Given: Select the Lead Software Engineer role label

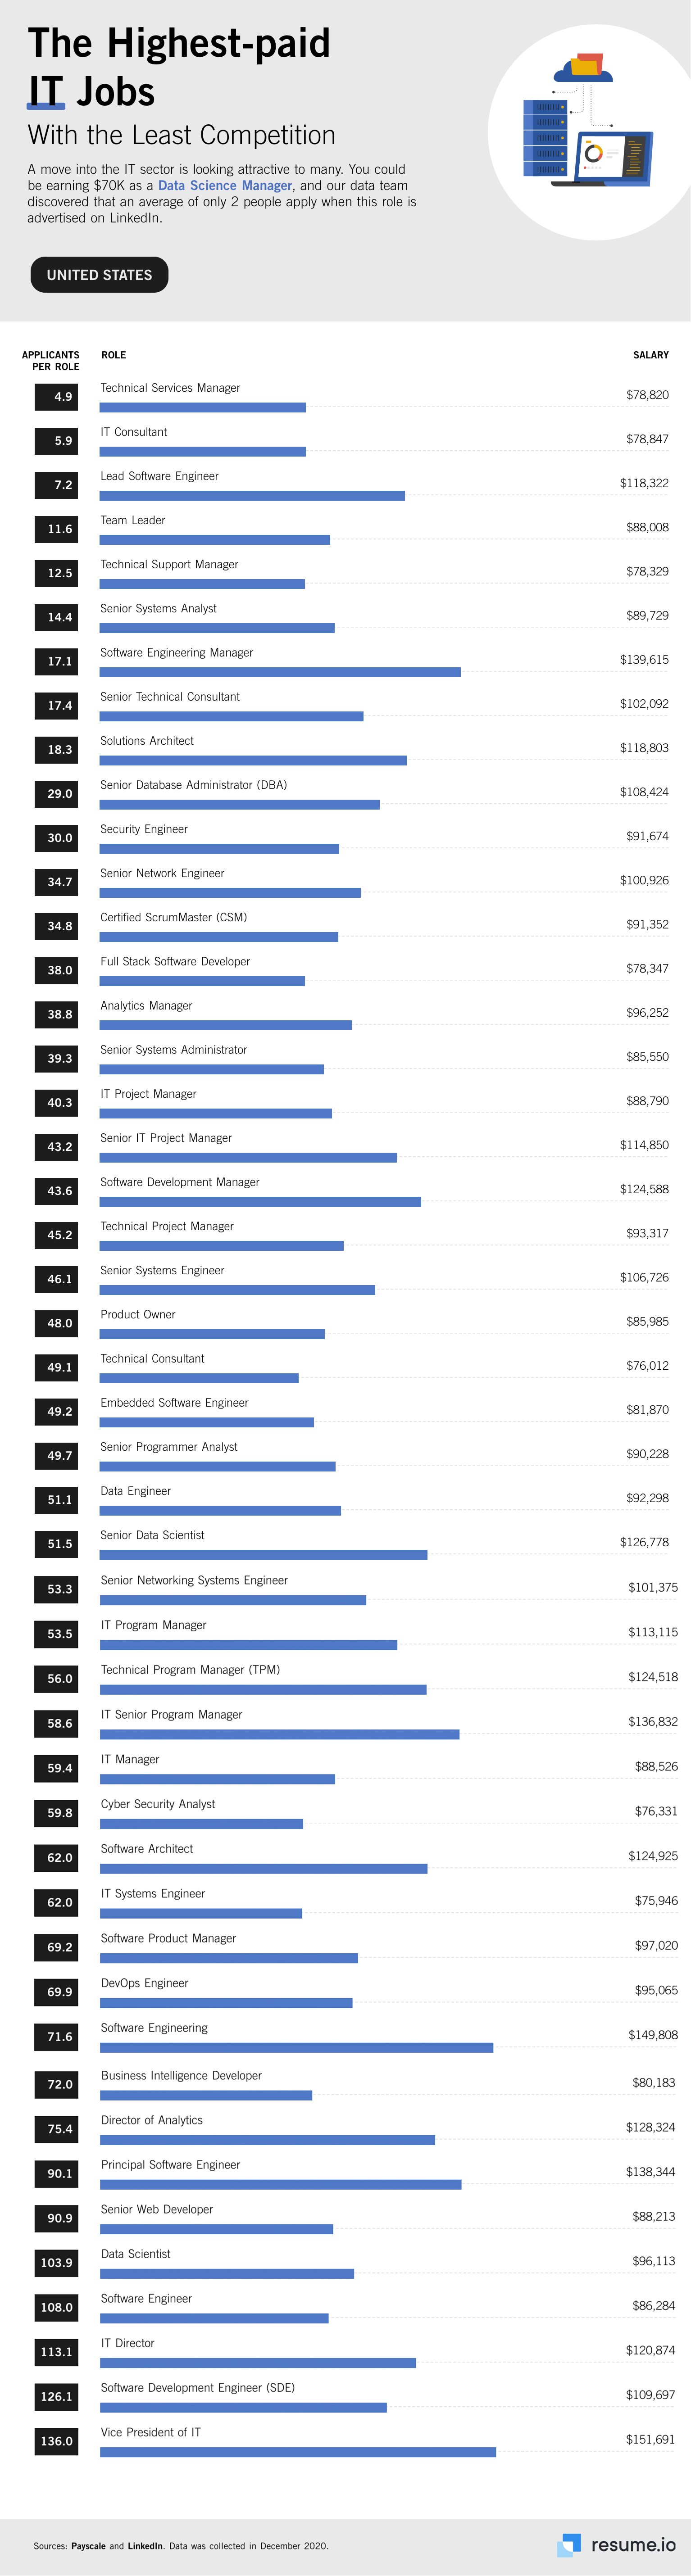Looking at the screenshot, I should pos(159,476).
